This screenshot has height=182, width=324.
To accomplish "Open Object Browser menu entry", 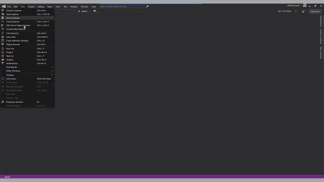I will (27, 44).
